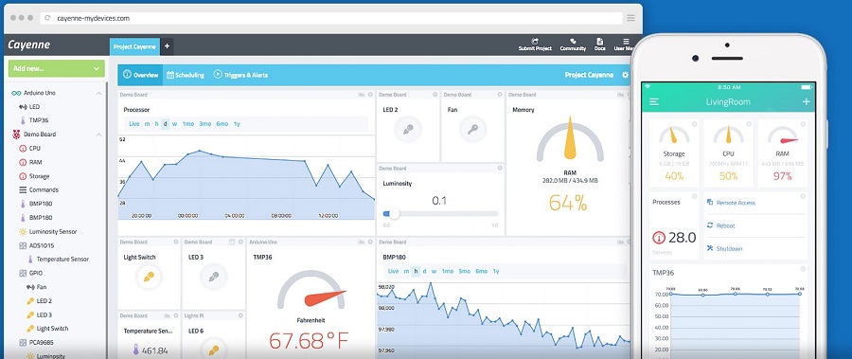Open the Docs icon in top bar

point(600,42)
